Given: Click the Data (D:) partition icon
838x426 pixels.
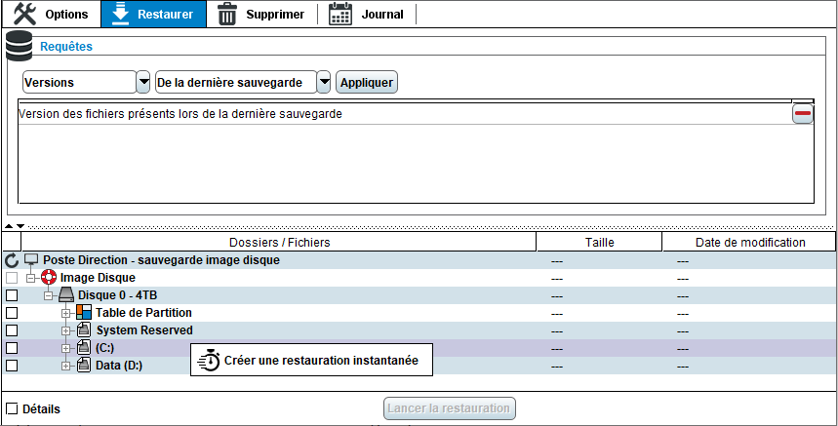Looking at the screenshot, I should click(x=84, y=366).
